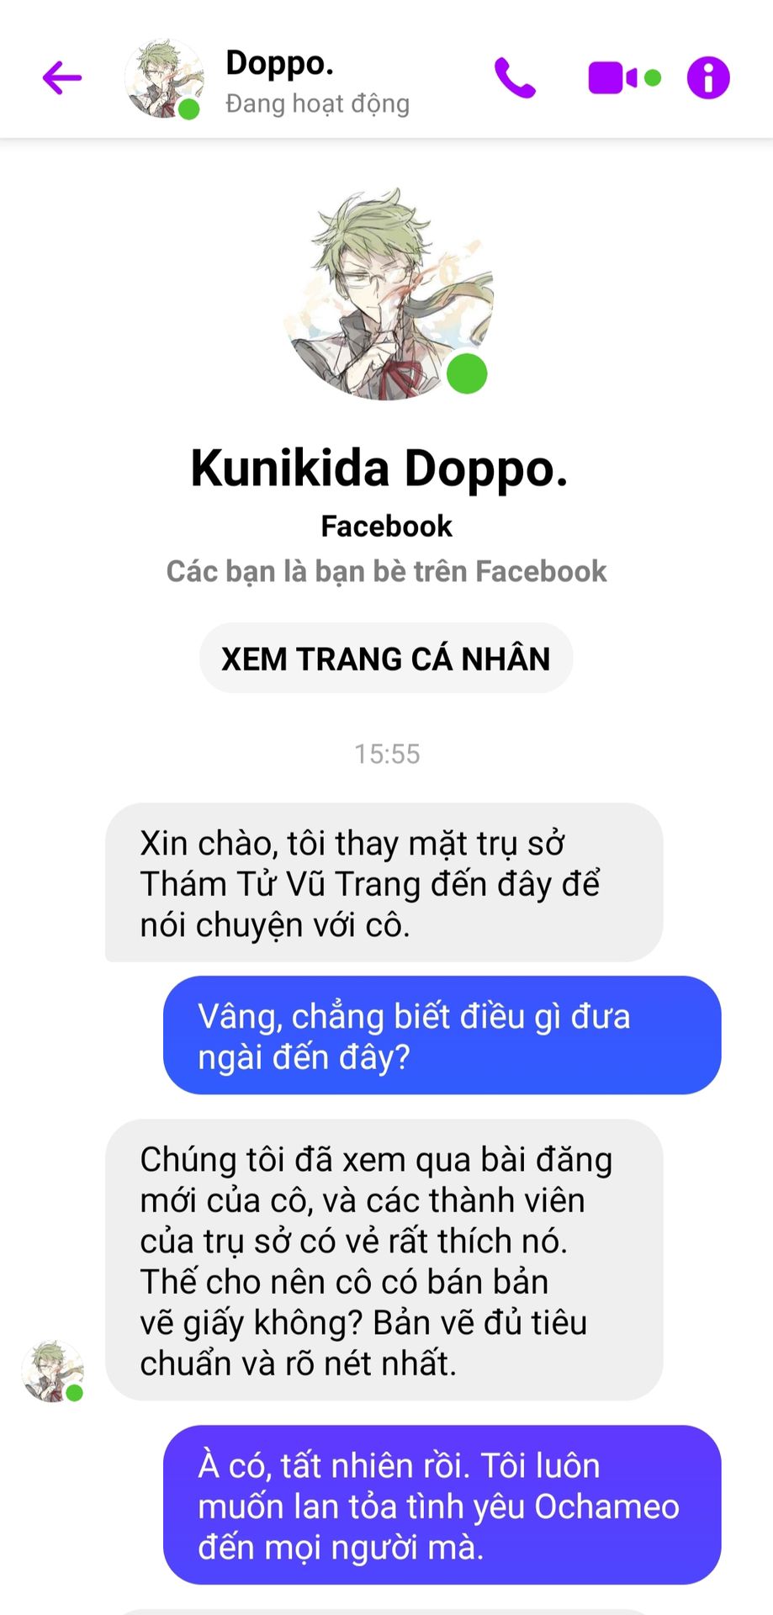Image resolution: width=773 pixels, height=1615 pixels.
Task: Select the 'À có, tất nhiên rồi' bubble
Action: [x=442, y=1505]
